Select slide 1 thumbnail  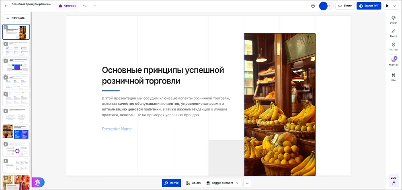point(16,32)
